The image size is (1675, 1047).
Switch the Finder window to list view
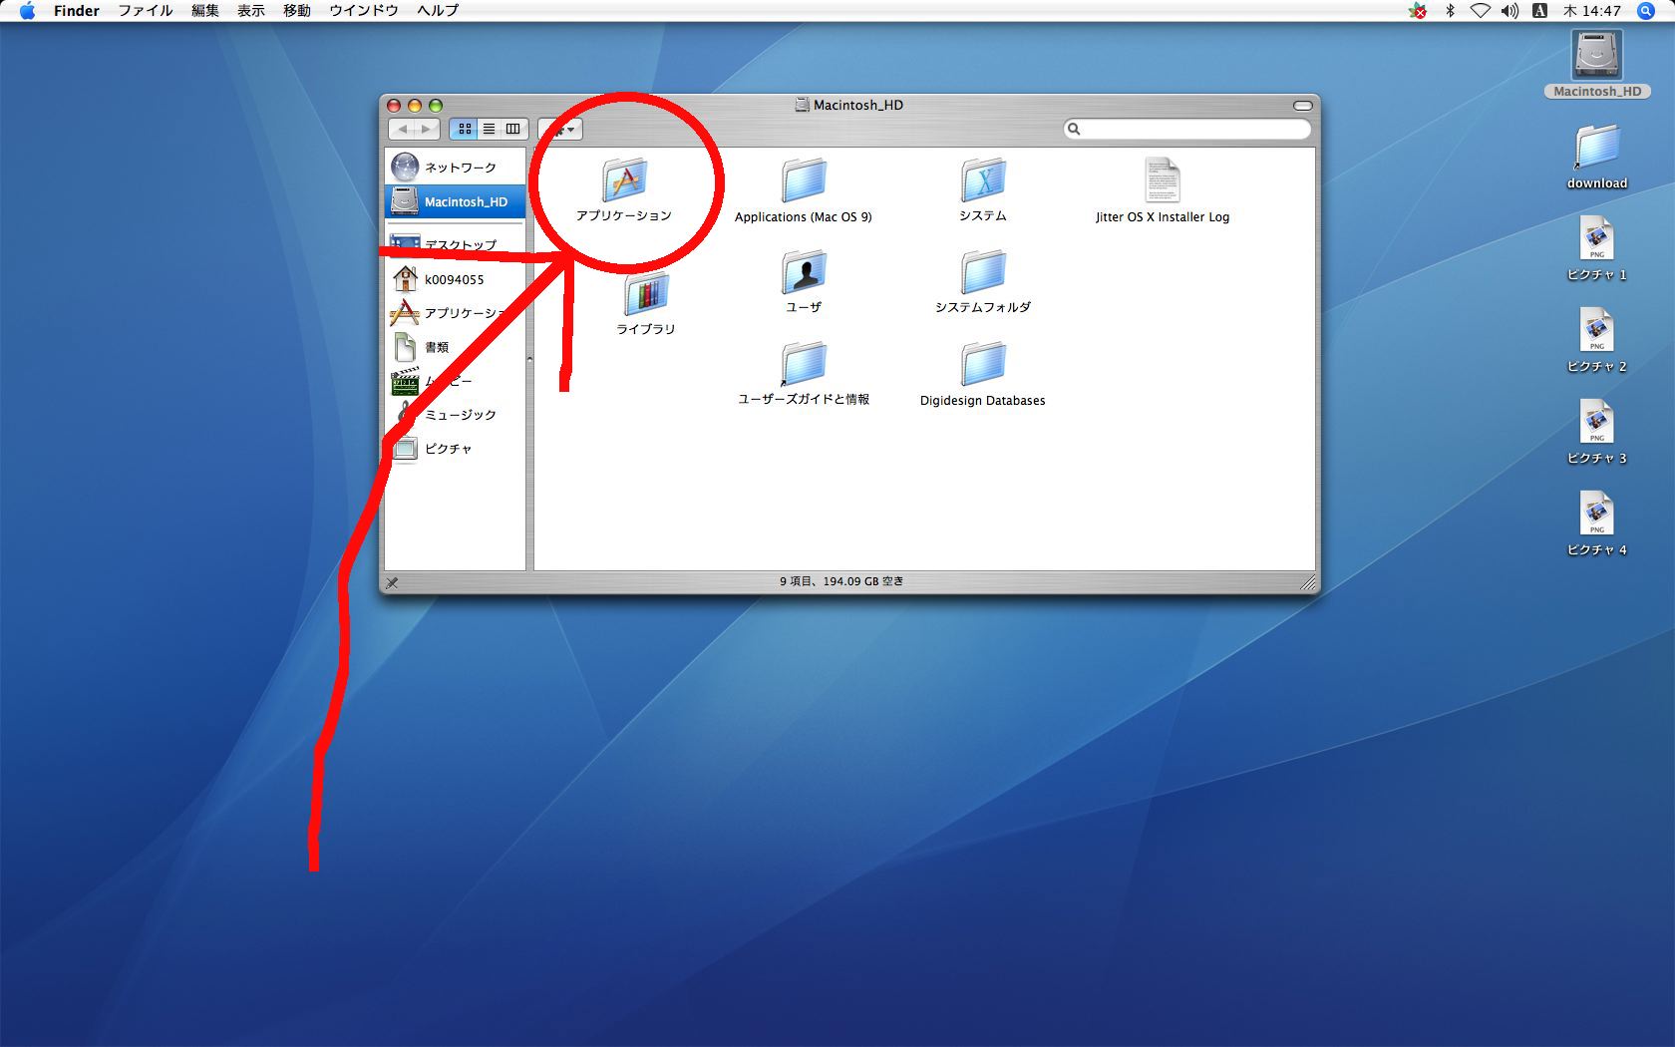(x=489, y=129)
